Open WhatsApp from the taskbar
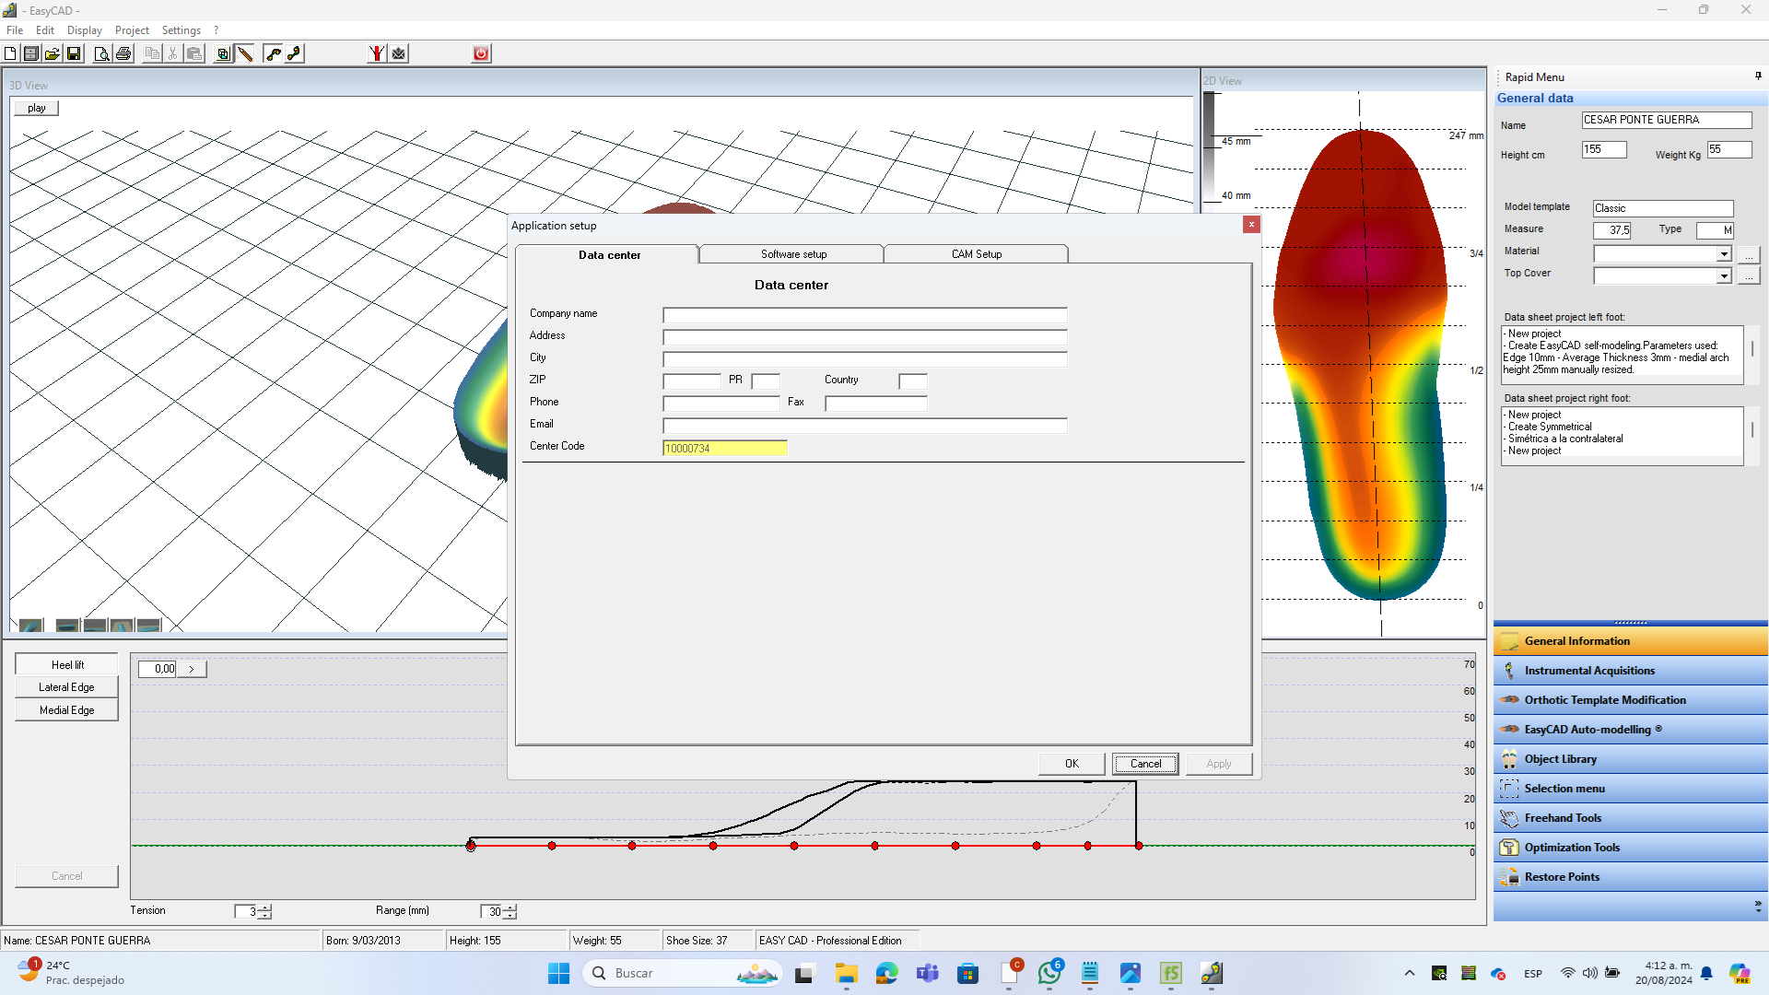The width and height of the screenshot is (1769, 995). click(x=1049, y=973)
